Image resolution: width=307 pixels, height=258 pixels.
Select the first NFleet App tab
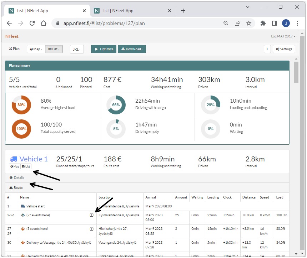coord(47,11)
